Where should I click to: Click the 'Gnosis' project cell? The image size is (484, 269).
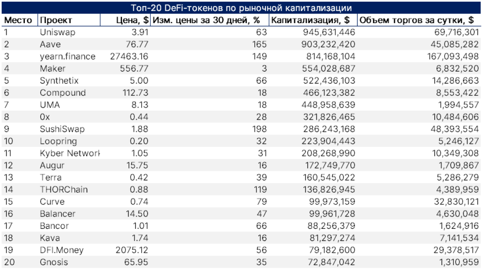point(54,262)
